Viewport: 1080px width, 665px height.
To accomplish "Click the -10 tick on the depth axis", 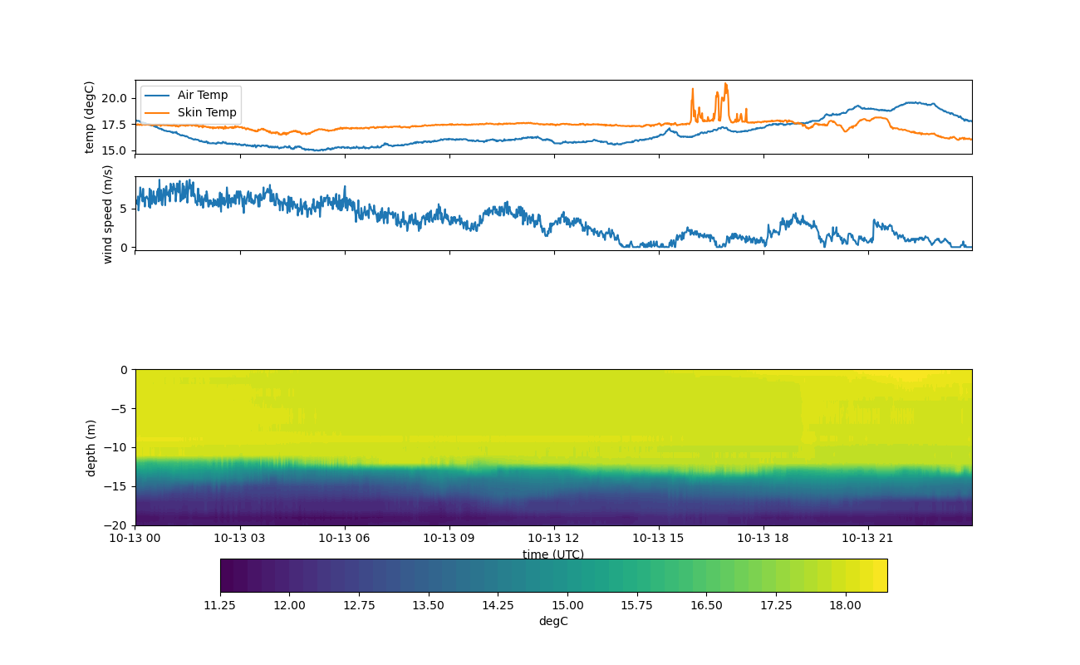I will point(117,447).
